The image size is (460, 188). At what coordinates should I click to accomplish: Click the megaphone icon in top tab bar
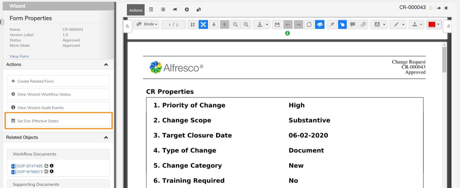tap(175, 9)
